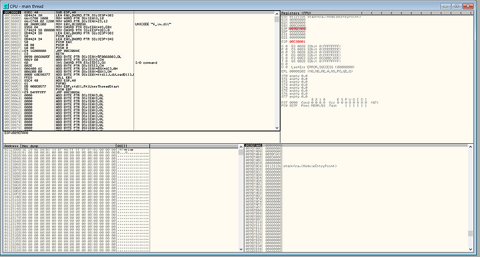The image size is (480, 257).
Task: Click the ST0 empty 0.0 register
Action: coord(294,76)
